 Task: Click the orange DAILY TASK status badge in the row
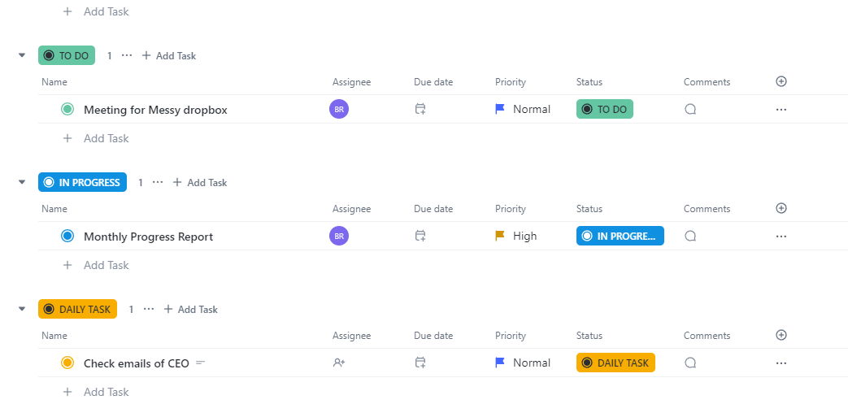pyautogui.click(x=615, y=363)
